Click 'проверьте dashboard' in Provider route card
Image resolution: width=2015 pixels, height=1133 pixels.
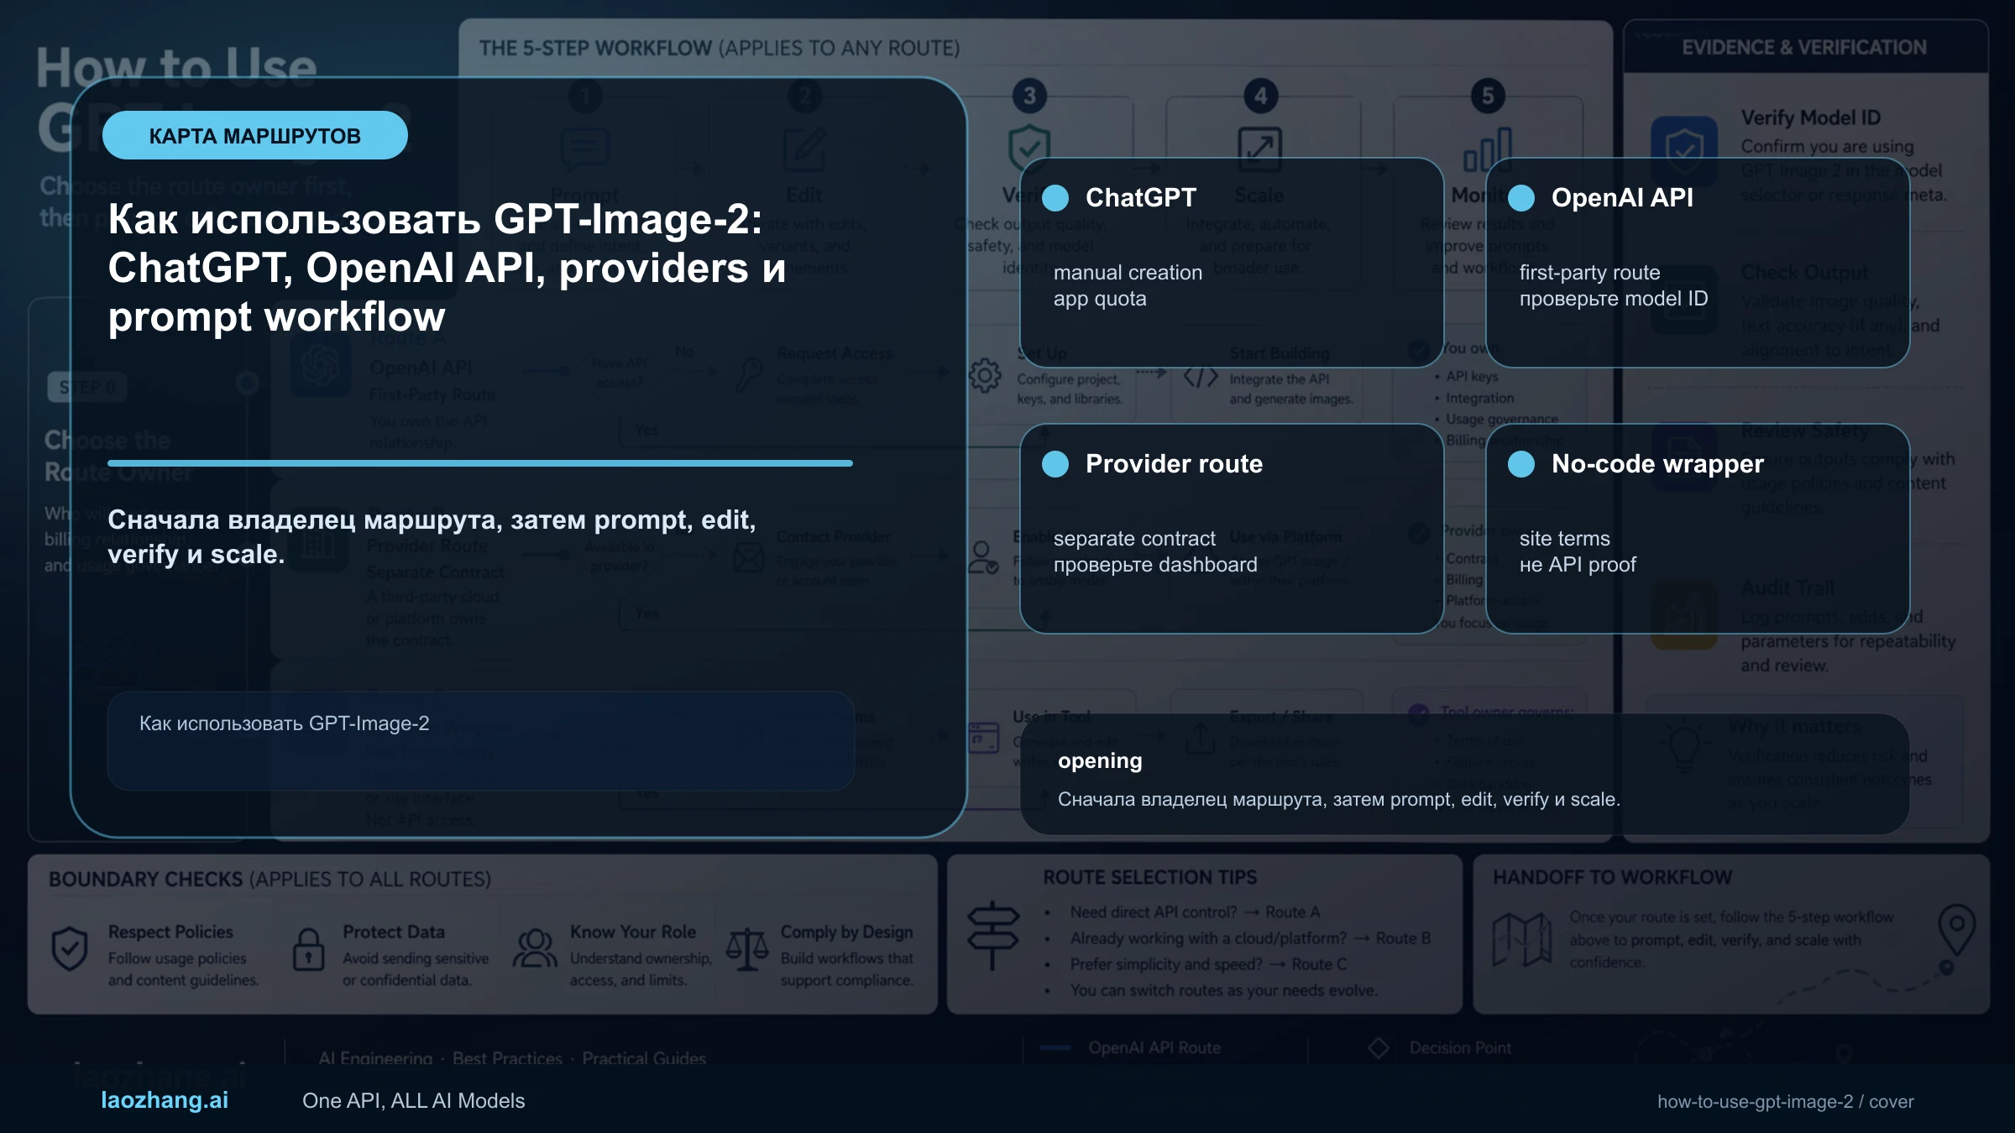click(x=1155, y=565)
